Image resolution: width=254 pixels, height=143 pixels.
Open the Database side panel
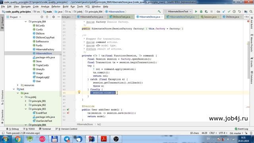click(252, 77)
